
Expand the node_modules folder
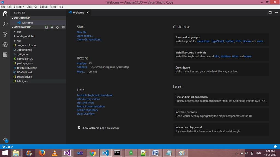point(38,36)
